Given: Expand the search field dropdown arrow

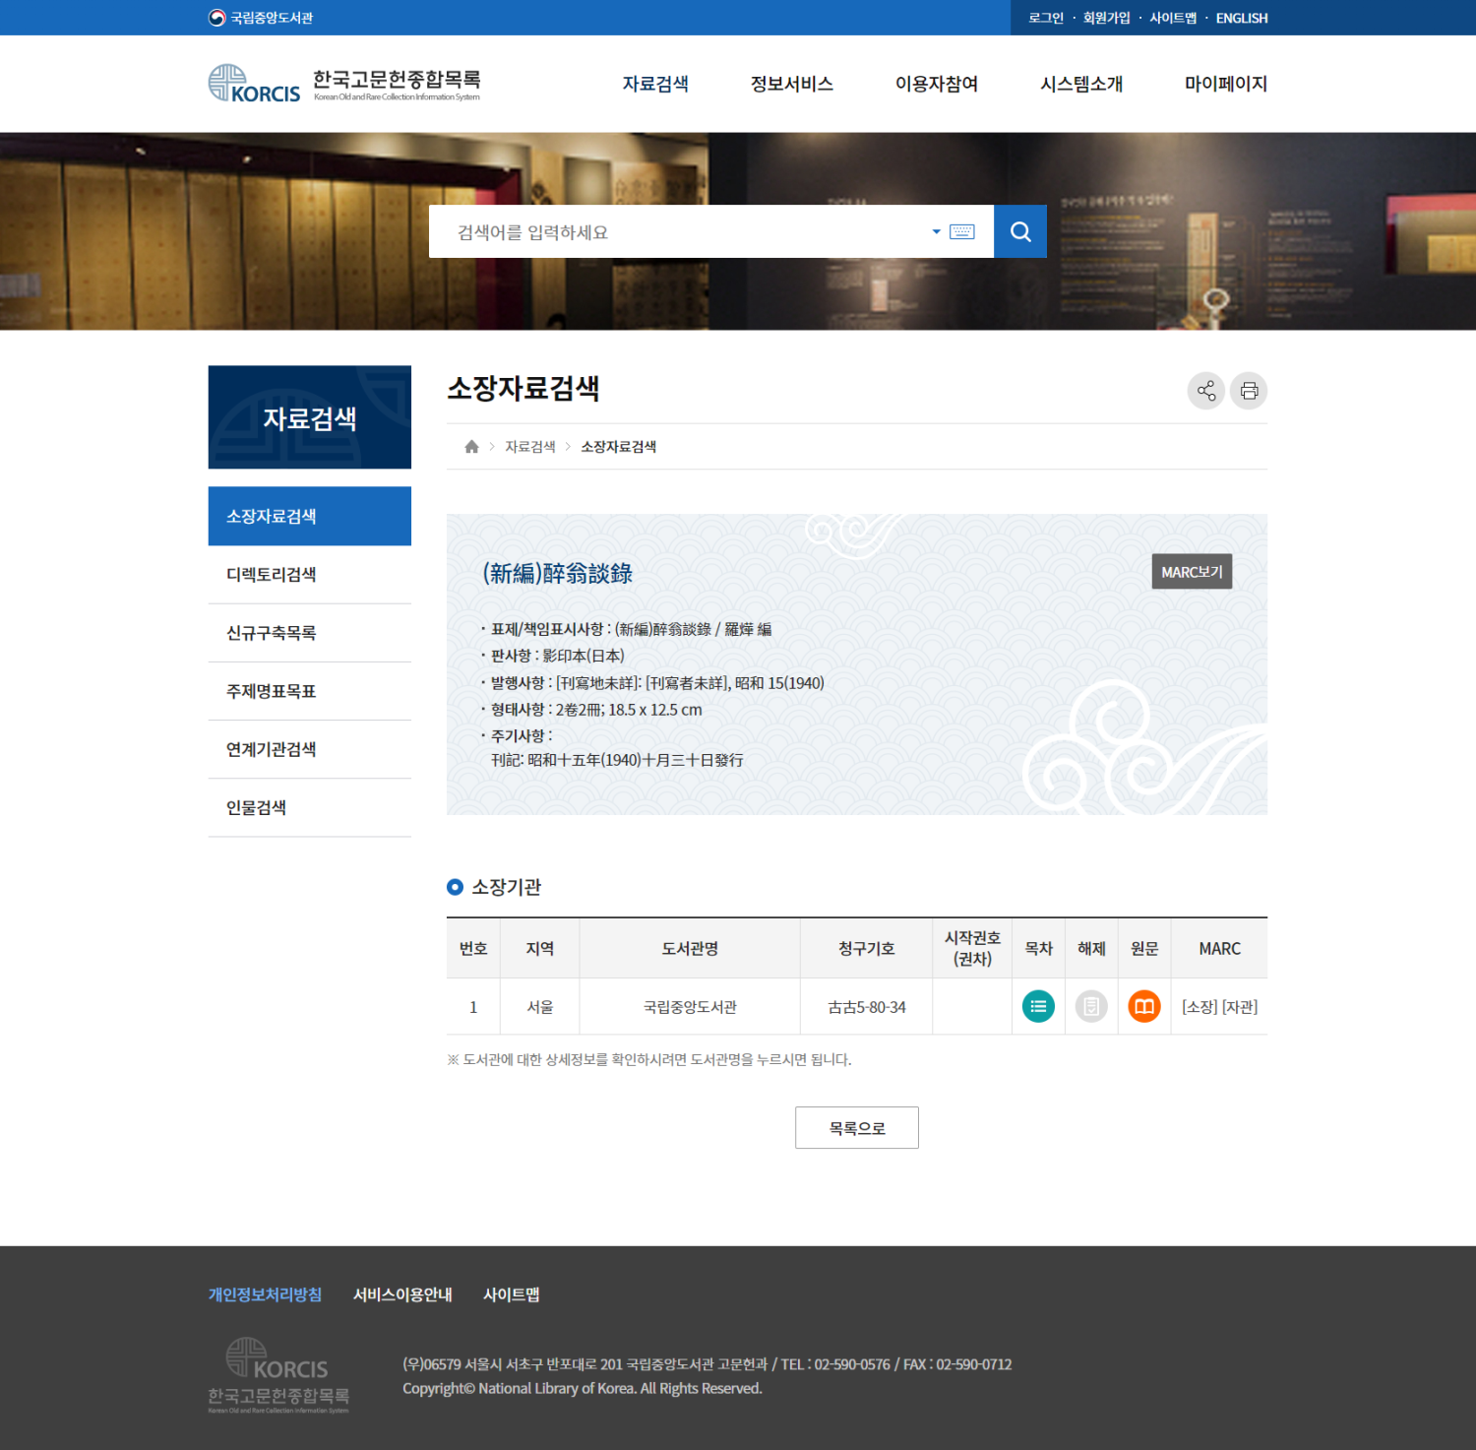Looking at the screenshot, I should pyautogui.click(x=936, y=232).
